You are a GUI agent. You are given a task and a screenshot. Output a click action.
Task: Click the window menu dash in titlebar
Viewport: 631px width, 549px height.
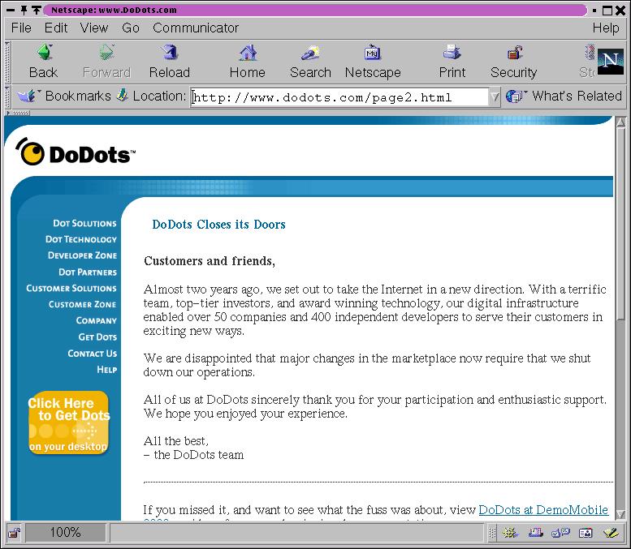click(11, 10)
